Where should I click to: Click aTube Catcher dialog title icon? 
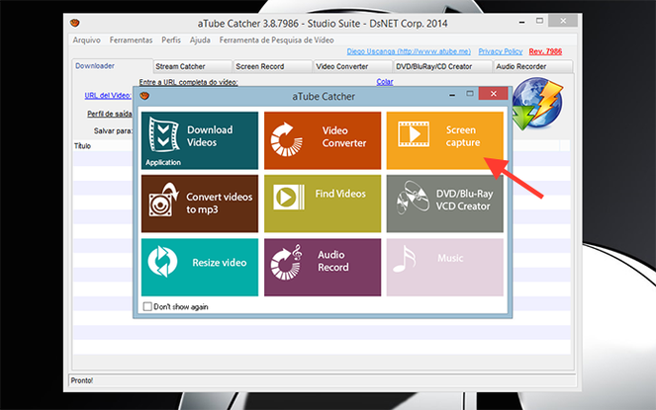click(144, 96)
